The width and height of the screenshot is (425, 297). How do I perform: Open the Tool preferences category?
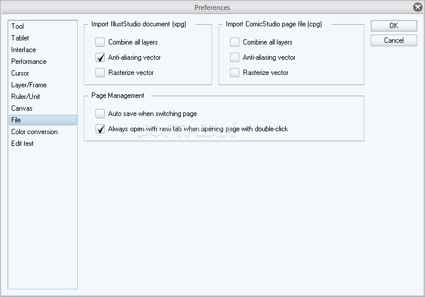(18, 26)
